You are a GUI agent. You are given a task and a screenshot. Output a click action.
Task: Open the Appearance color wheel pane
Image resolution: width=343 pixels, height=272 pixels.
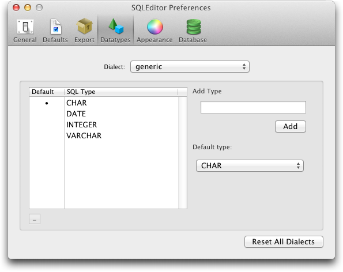pyautogui.click(x=154, y=31)
